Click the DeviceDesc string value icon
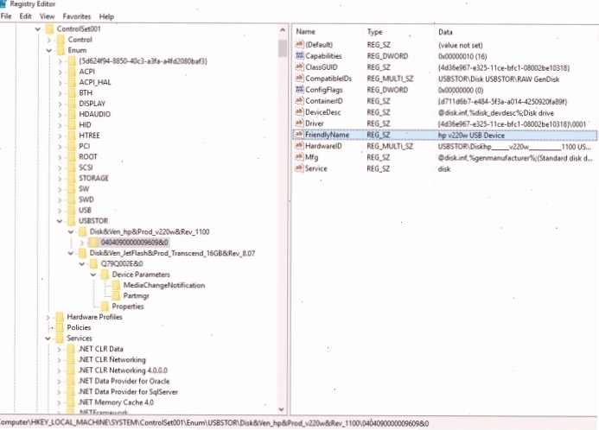 pos(299,112)
